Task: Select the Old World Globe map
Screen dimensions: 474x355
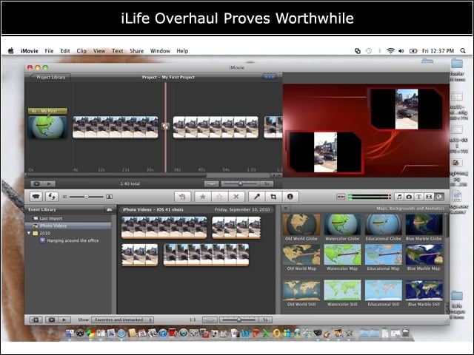Action: (301, 225)
